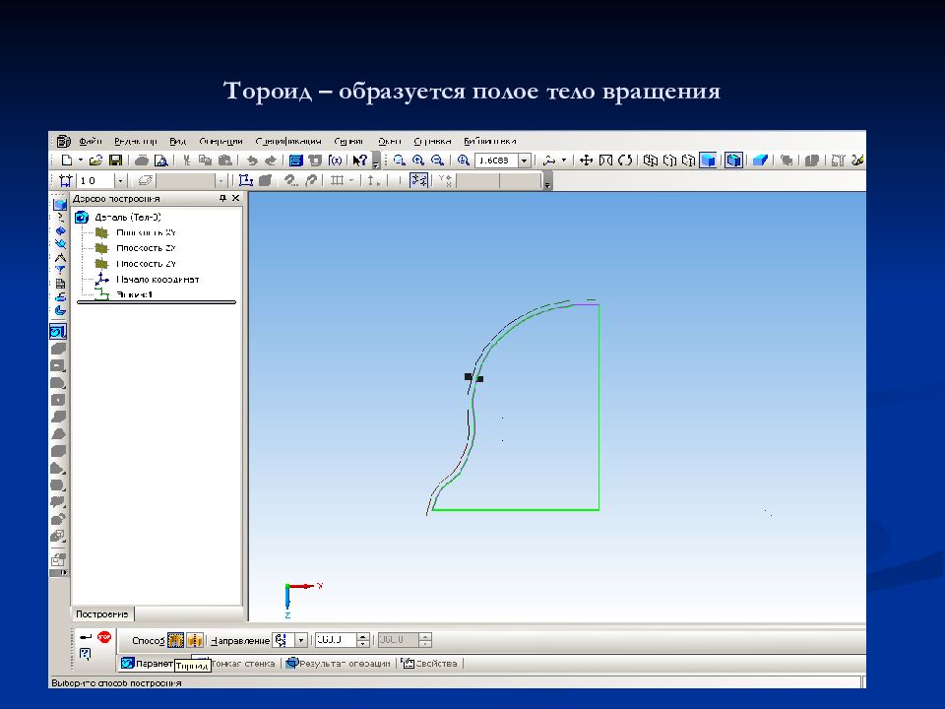
Task: Switch display to thin hidden lines
Action: [x=689, y=161]
